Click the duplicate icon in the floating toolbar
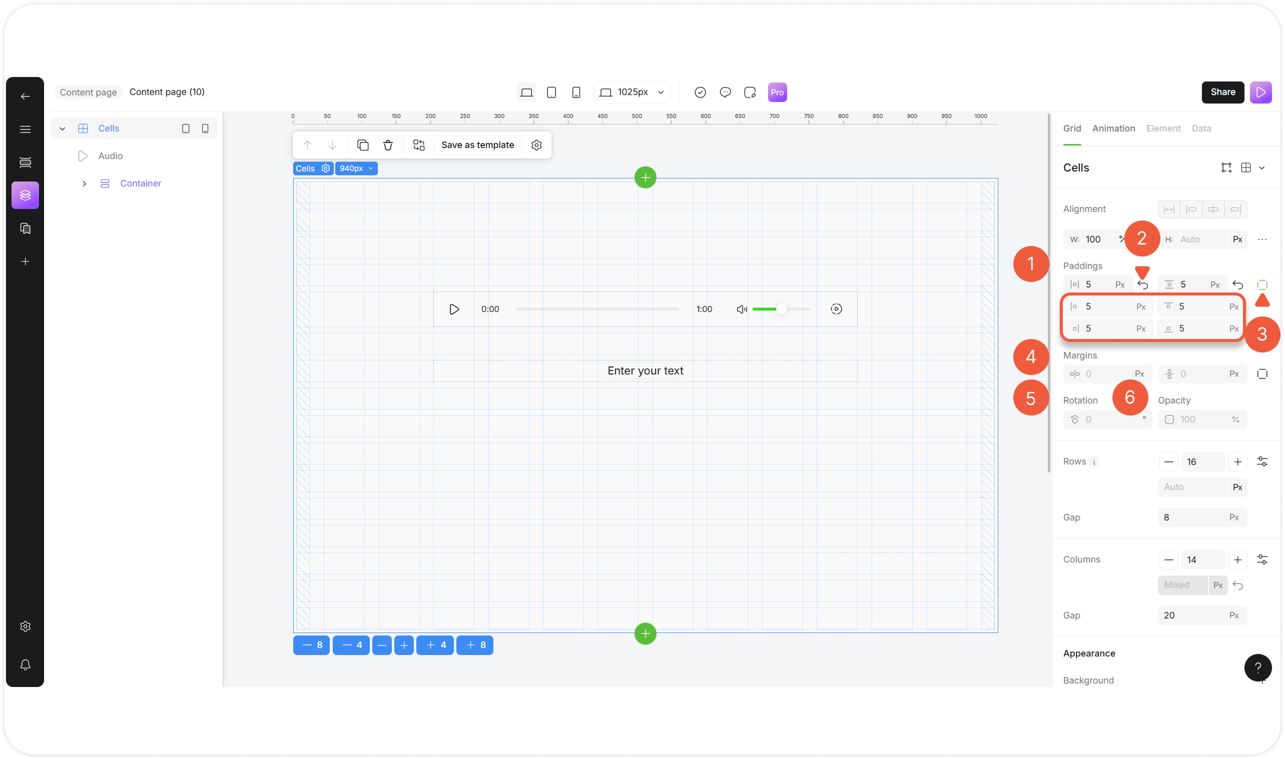Viewport: 1285px width, 759px height. 363,145
